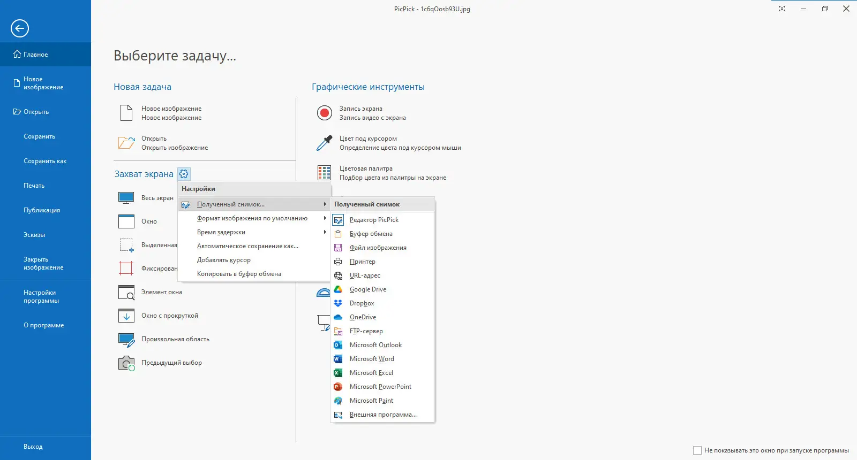The image size is (857, 460).
Task: Select the scrolling window capture icon
Action: coord(126,316)
